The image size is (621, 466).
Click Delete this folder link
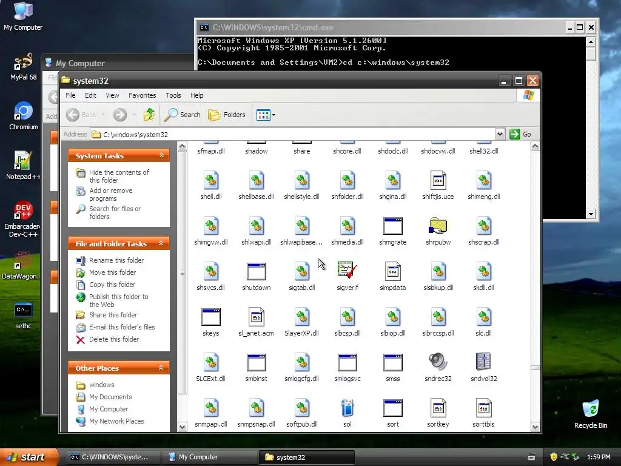(114, 339)
